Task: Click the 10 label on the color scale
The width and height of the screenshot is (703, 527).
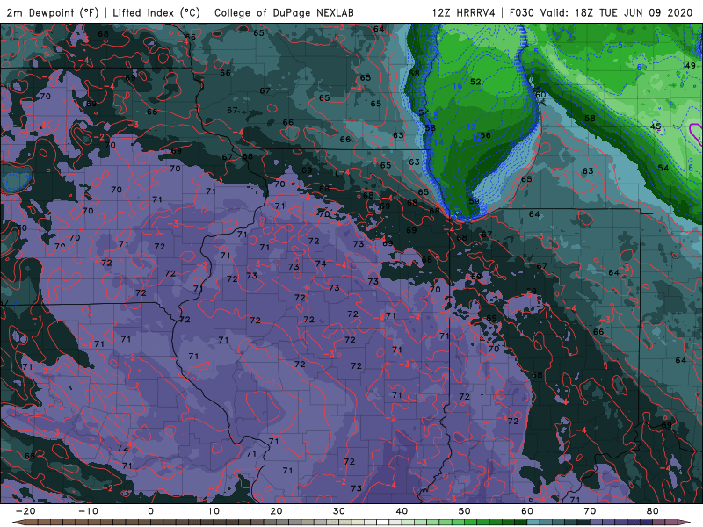Action: pos(214,511)
